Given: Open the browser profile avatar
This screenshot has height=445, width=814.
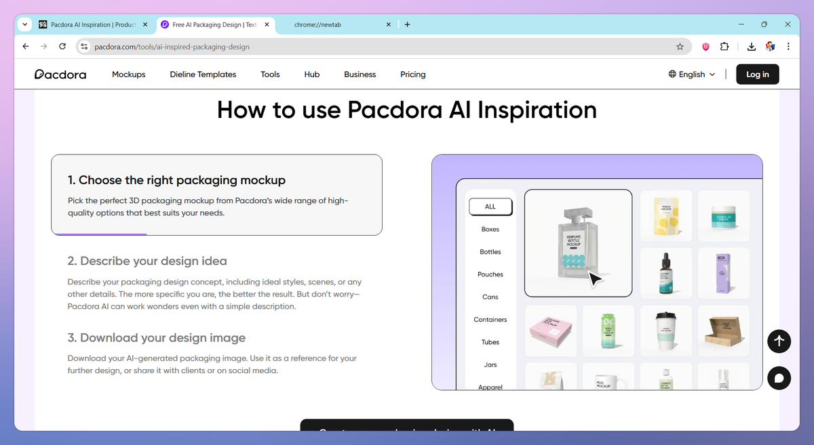Looking at the screenshot, I should pyautogui.click(x=770, y=47).
